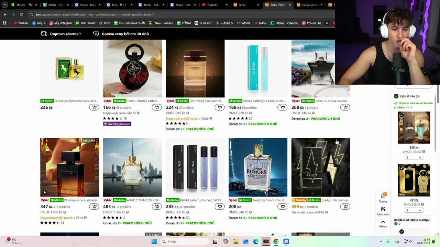Open File Explorer from taskbar
Screen dimensions: 440x247
(235, 242)
